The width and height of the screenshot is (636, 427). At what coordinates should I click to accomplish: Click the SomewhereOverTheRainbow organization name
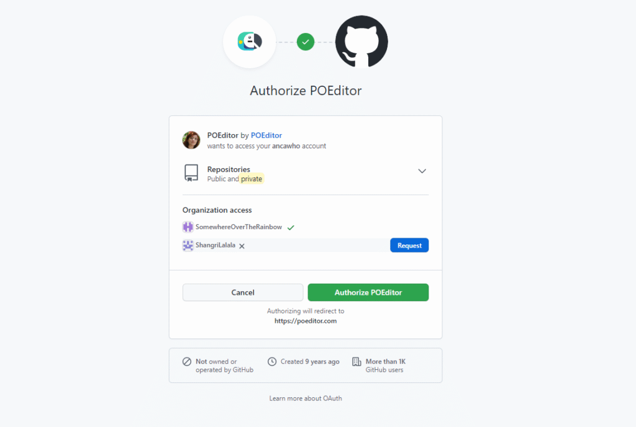[238, 227]
